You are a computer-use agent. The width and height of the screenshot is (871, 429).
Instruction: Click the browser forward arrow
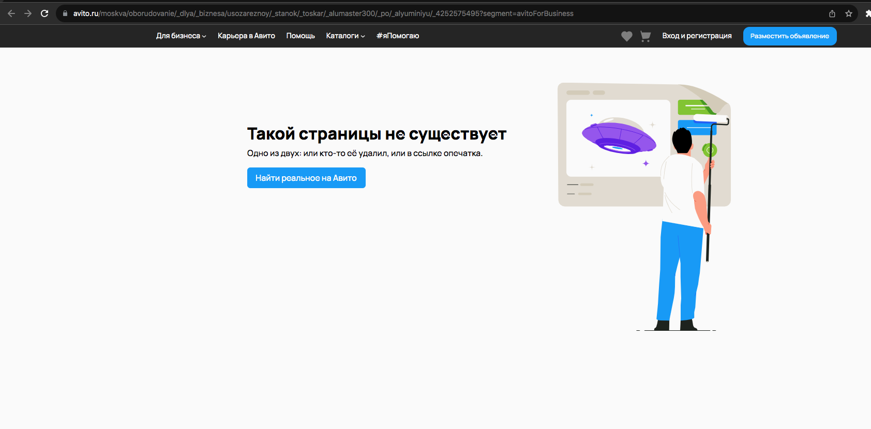point(28,13)
